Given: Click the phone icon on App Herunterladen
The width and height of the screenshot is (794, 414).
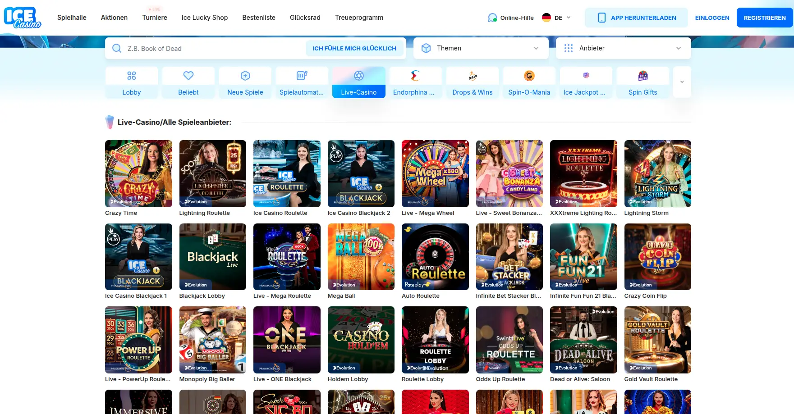Looking at the screenshot, I should tap(601, 18).
